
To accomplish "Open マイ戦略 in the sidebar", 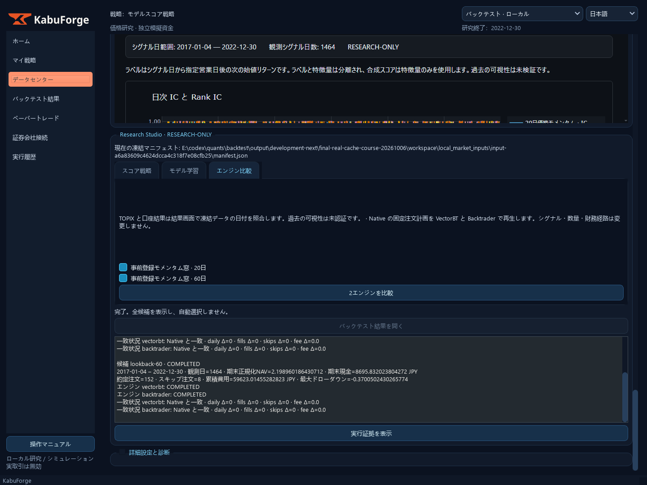I will 50,60.
